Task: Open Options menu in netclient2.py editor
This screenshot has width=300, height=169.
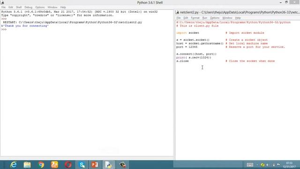Action: point(215,18)
